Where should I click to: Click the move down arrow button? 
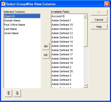[x=17, y=93]
